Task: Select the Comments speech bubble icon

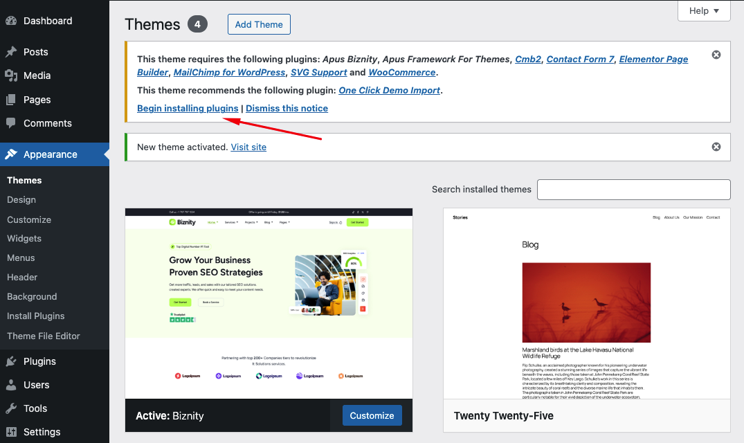Action: pyautogui.click(x=11, y=123)
